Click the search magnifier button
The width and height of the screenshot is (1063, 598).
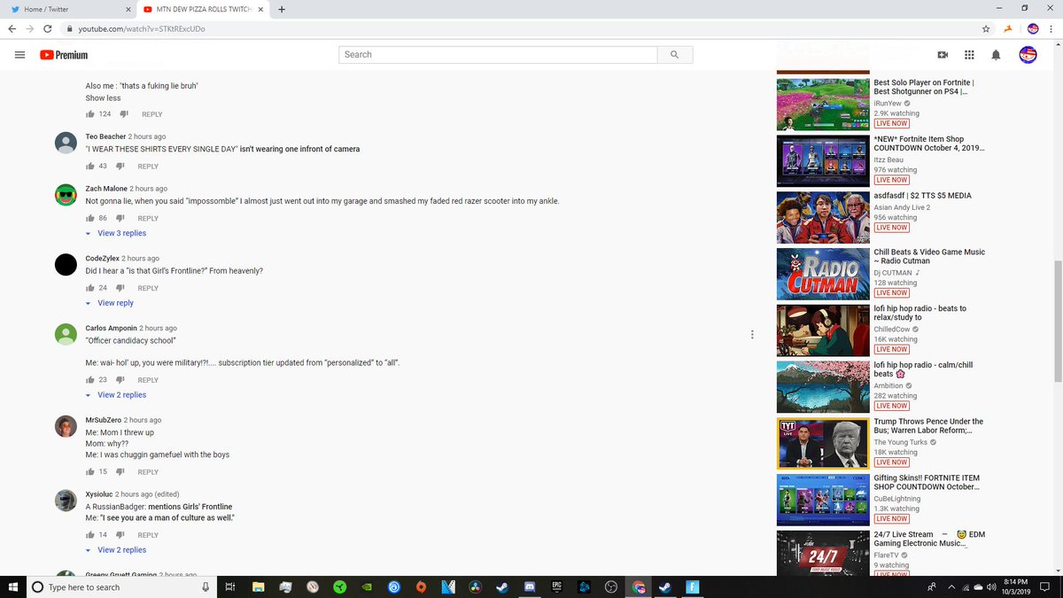coord(674,55)
